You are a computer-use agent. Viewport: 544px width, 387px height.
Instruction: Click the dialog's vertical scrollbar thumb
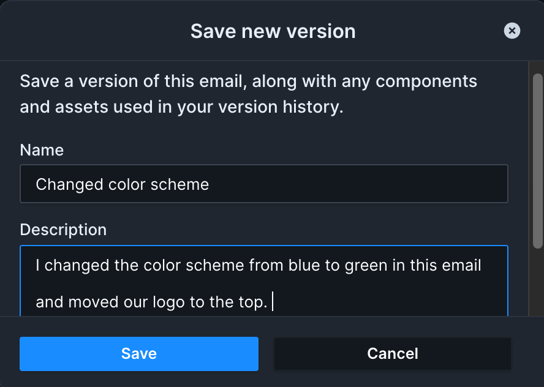[x=538, y=161]
